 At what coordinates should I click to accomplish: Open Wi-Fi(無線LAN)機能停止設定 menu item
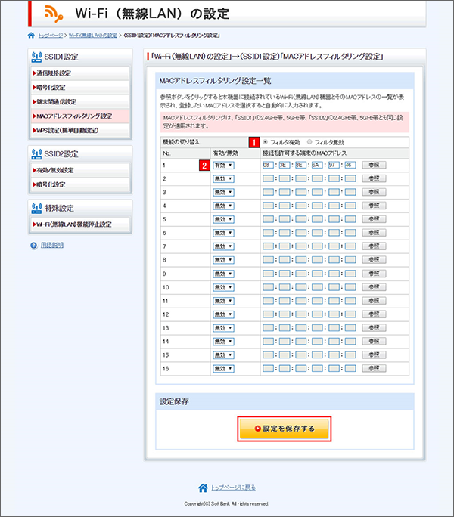(80, 224)
